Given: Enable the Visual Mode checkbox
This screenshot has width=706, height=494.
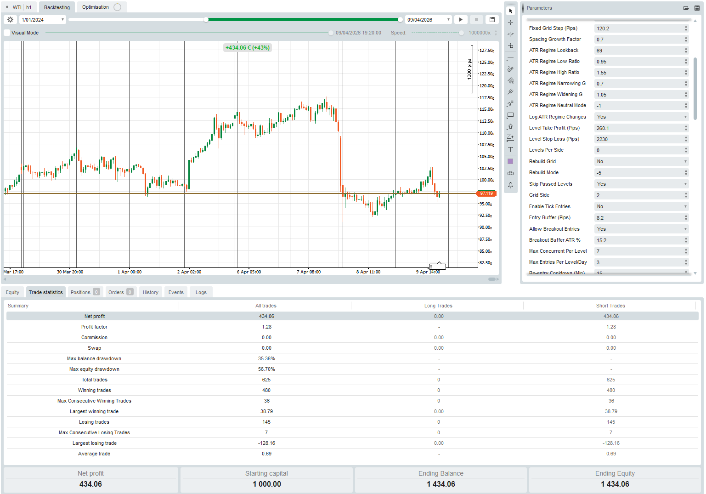Looking at the screenshot, I should coord(6,33).
